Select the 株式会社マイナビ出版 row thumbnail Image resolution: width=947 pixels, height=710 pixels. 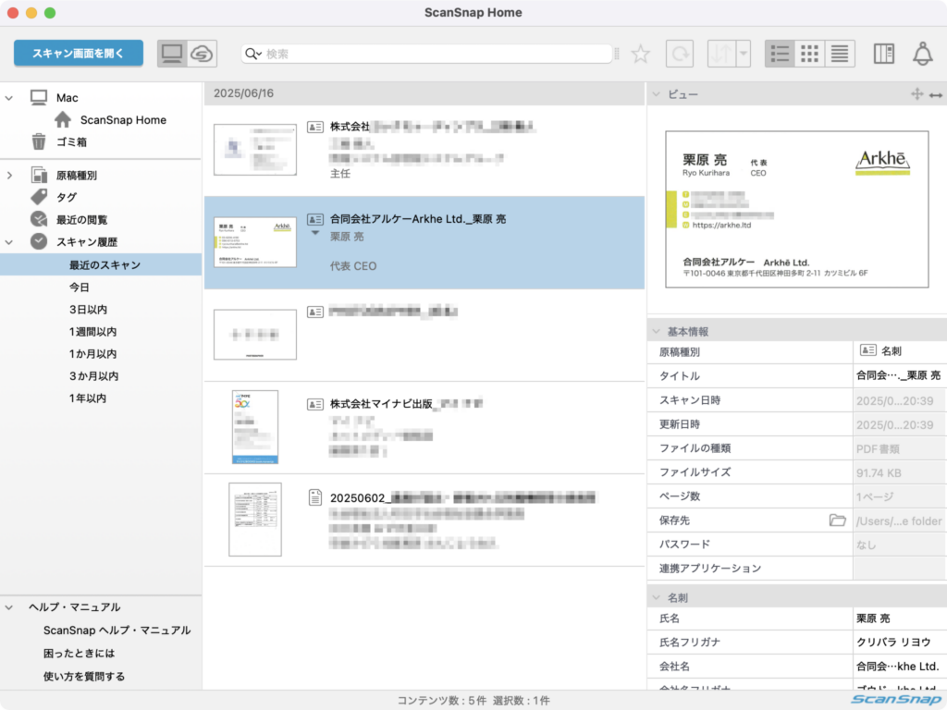255,427
